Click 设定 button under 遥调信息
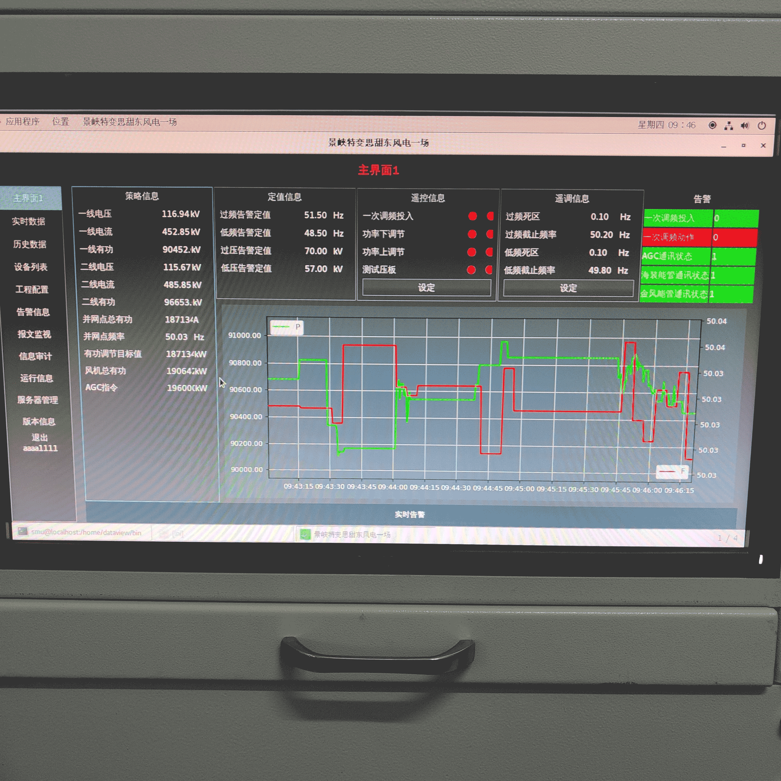 [568, 288]
